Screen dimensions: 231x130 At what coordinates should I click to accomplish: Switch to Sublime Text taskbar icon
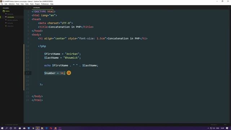coord(38,128)
